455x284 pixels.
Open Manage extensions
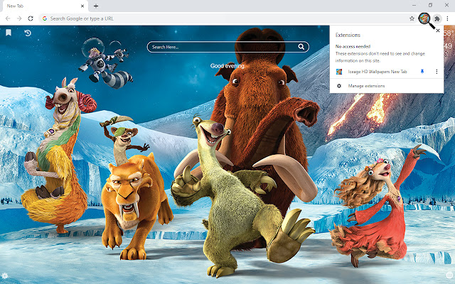pos(387,86)
